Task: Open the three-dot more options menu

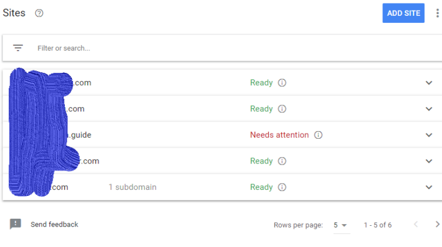Action: click(x=437, y=14)
